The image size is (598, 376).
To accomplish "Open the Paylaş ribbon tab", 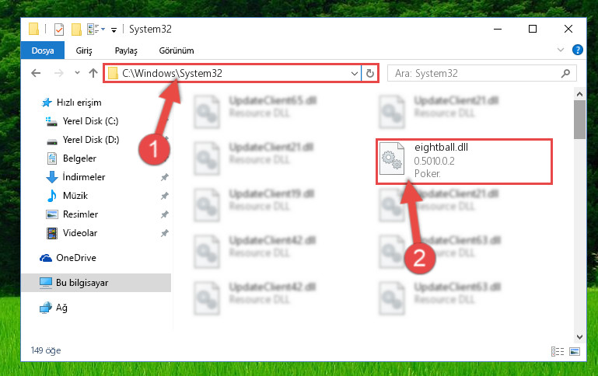I will tap(126, 50).
